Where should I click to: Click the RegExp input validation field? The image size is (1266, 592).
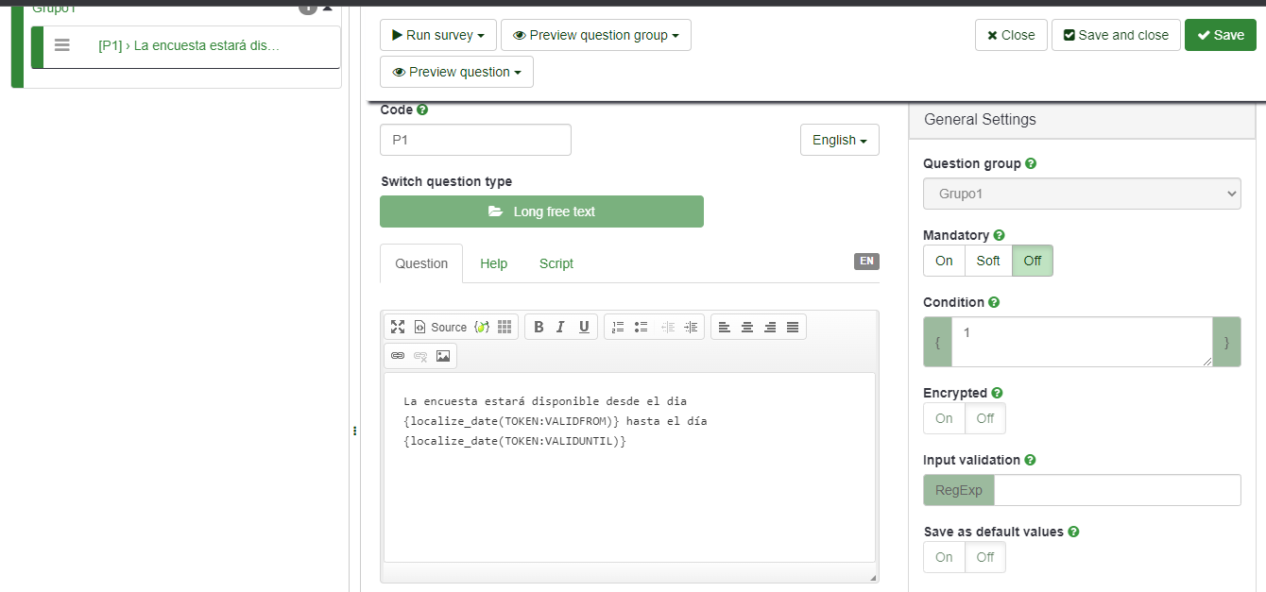tap(1117, 490)
